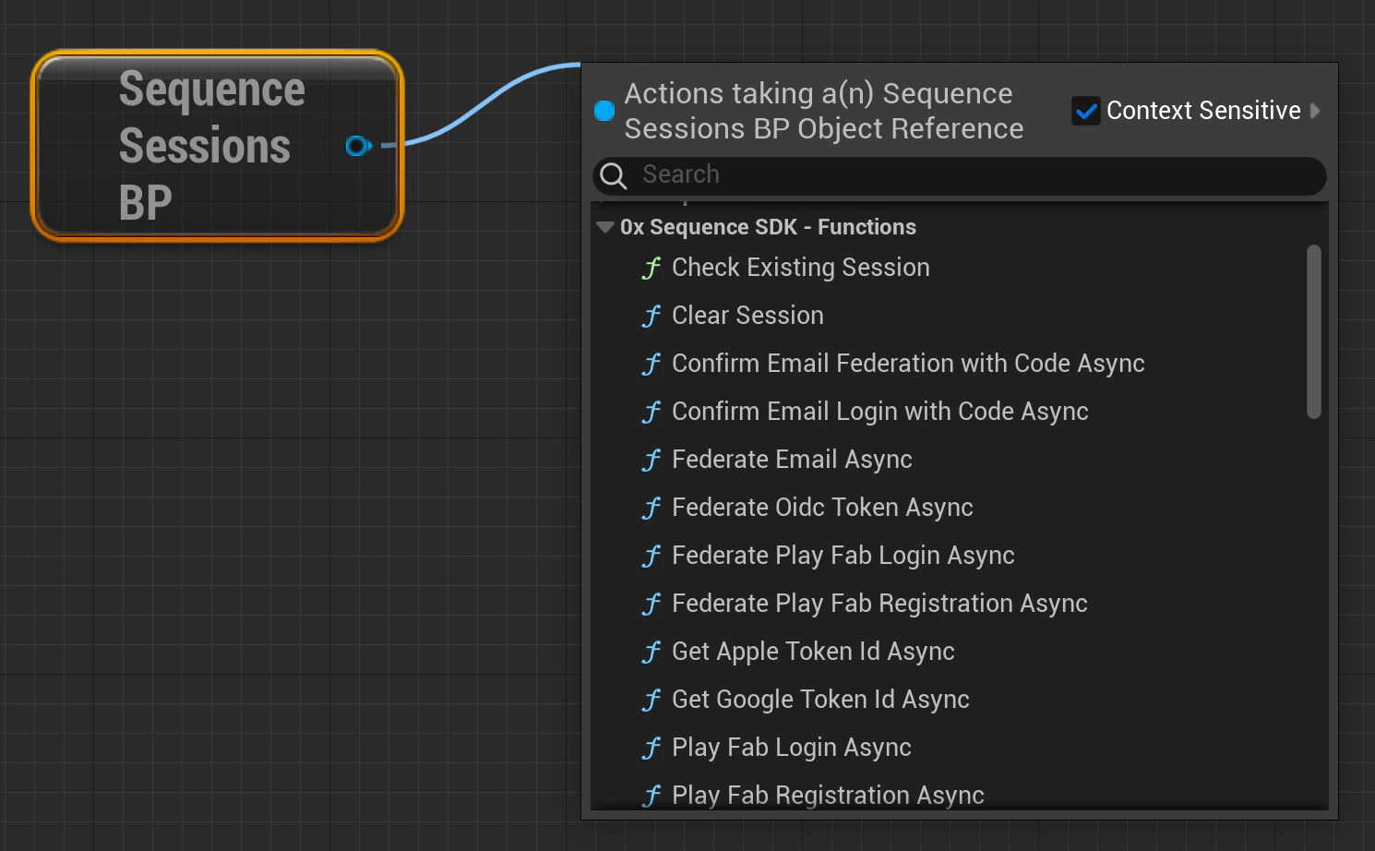Click function icon beside Federate Play Fab Login
The width and height of the screenshot is (1375, 851).
click(652, 556)
